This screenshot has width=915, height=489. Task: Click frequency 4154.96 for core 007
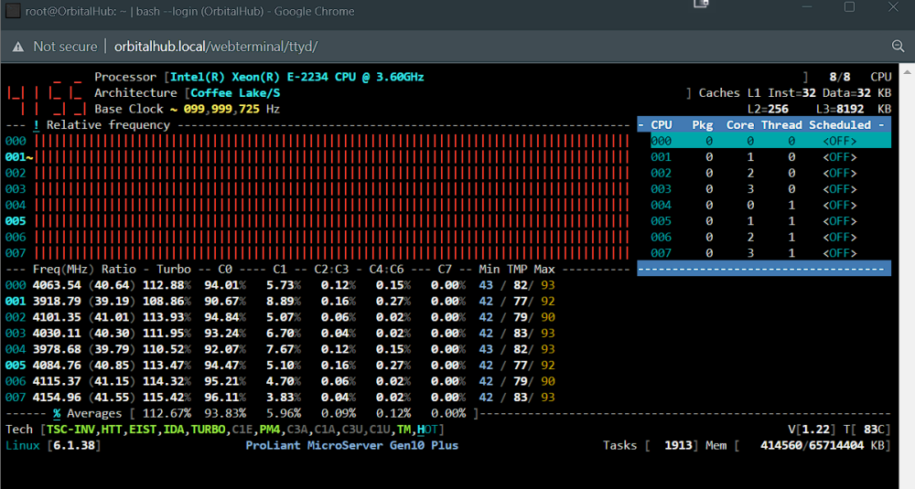57,398
